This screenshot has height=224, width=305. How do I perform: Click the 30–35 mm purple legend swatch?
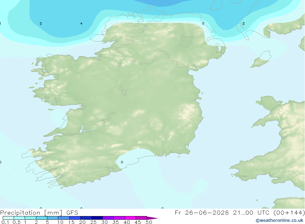(108, 218)
